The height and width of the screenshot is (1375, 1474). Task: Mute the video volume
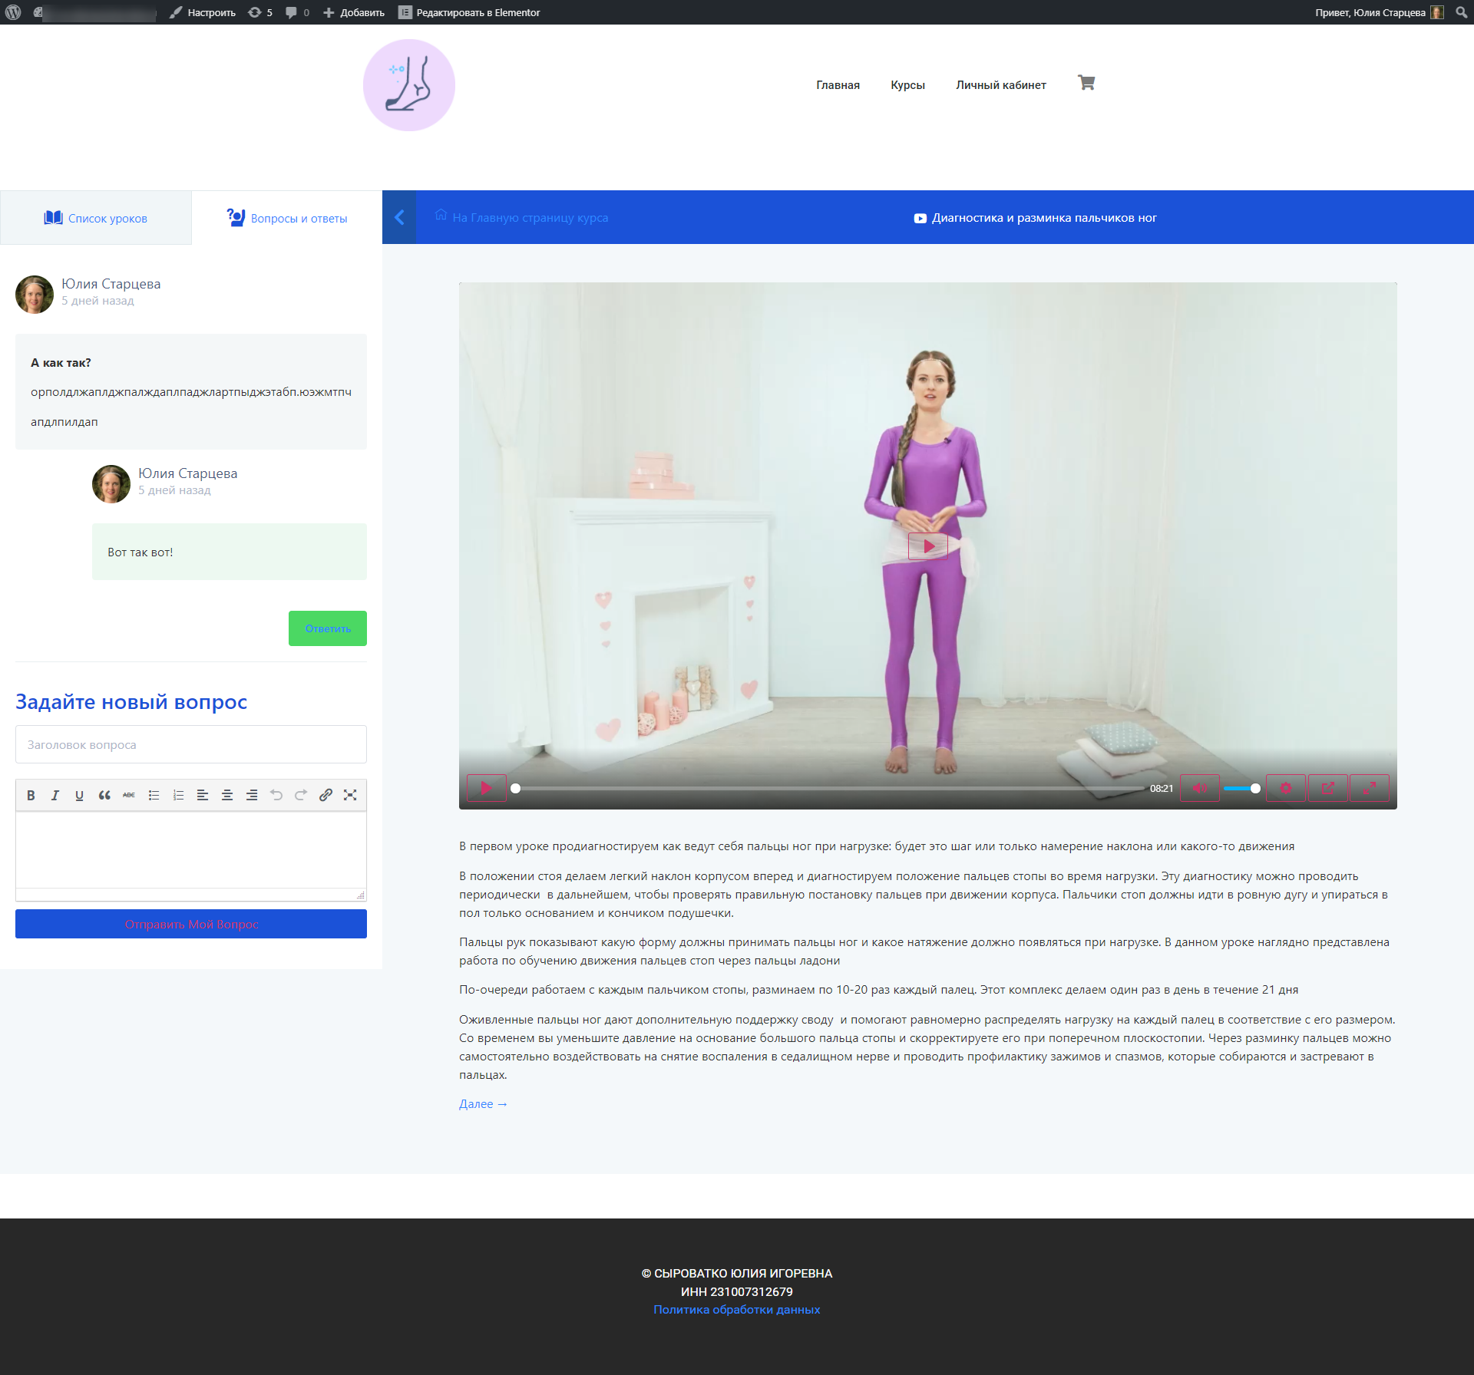(1199, 788)
